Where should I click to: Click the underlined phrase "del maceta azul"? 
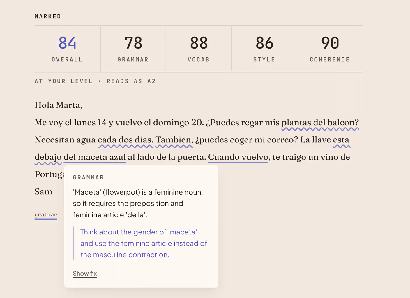[x=95, y=157]
